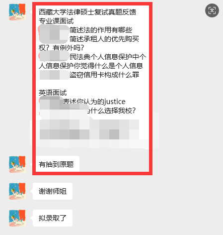Click the large pixelated block below 什么选择我校
Screen dimensions: 223x235
(x=89, y=129)
